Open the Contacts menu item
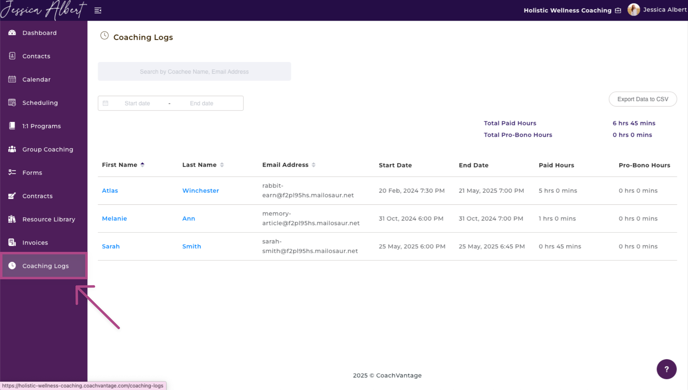Image resolution: width=688 pixels, height=390 pixels. (x=44, y=56)
